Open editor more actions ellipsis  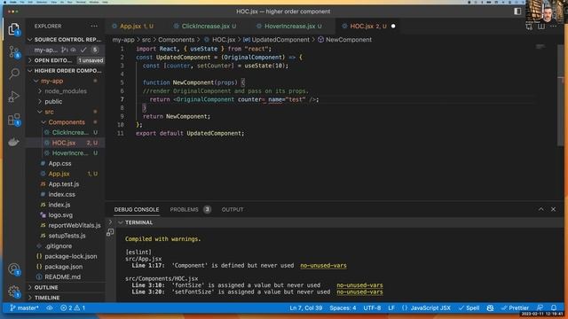pos(553,26)
